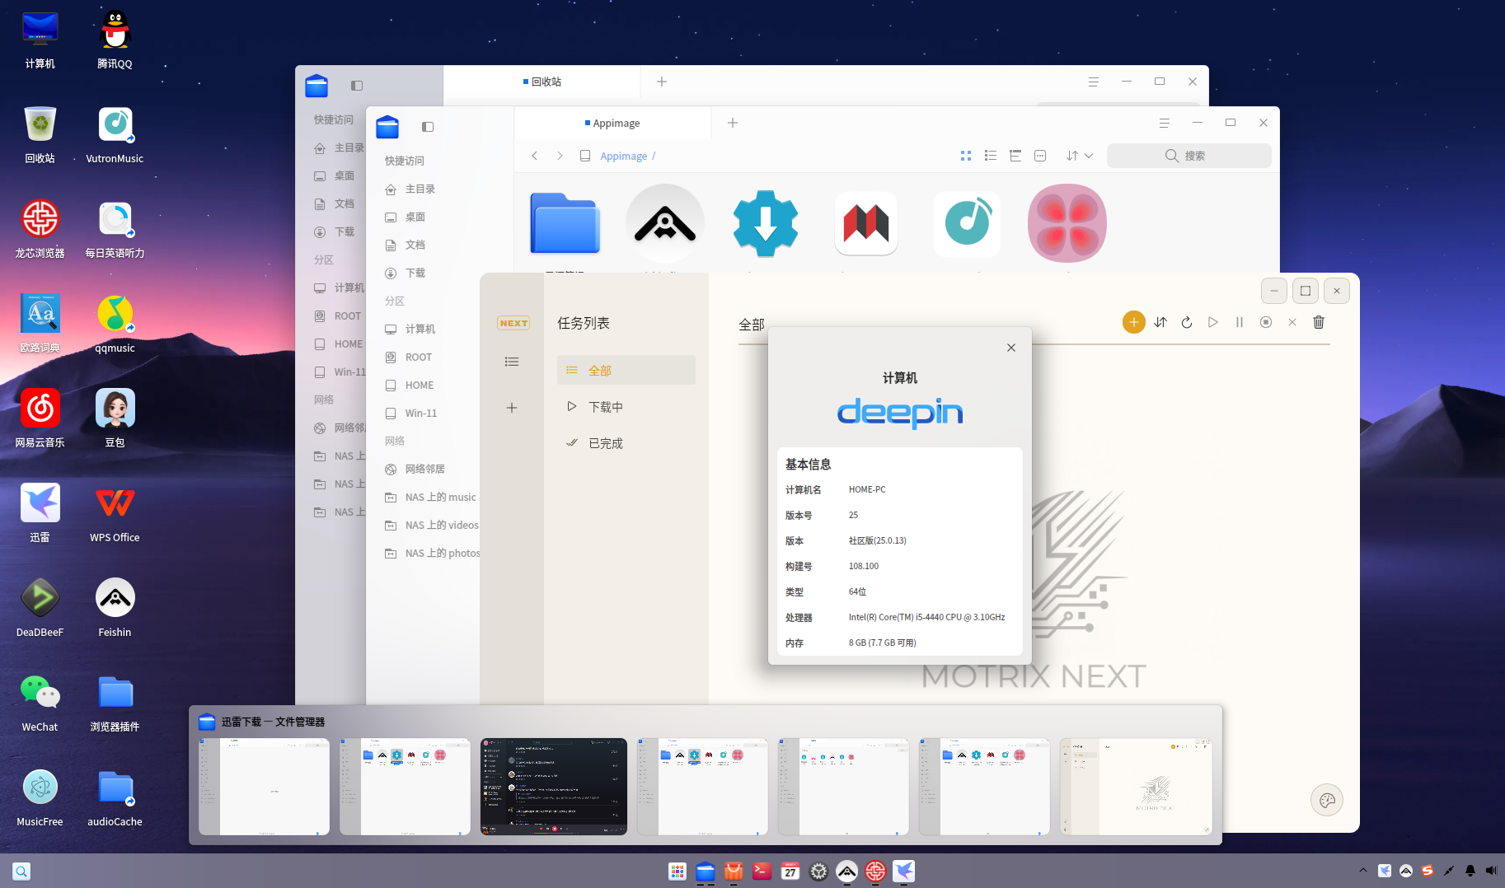Select the dark terminal window preview thumbnail
This screenshot has height=888, width=1505.
click(x=554, y=787)
